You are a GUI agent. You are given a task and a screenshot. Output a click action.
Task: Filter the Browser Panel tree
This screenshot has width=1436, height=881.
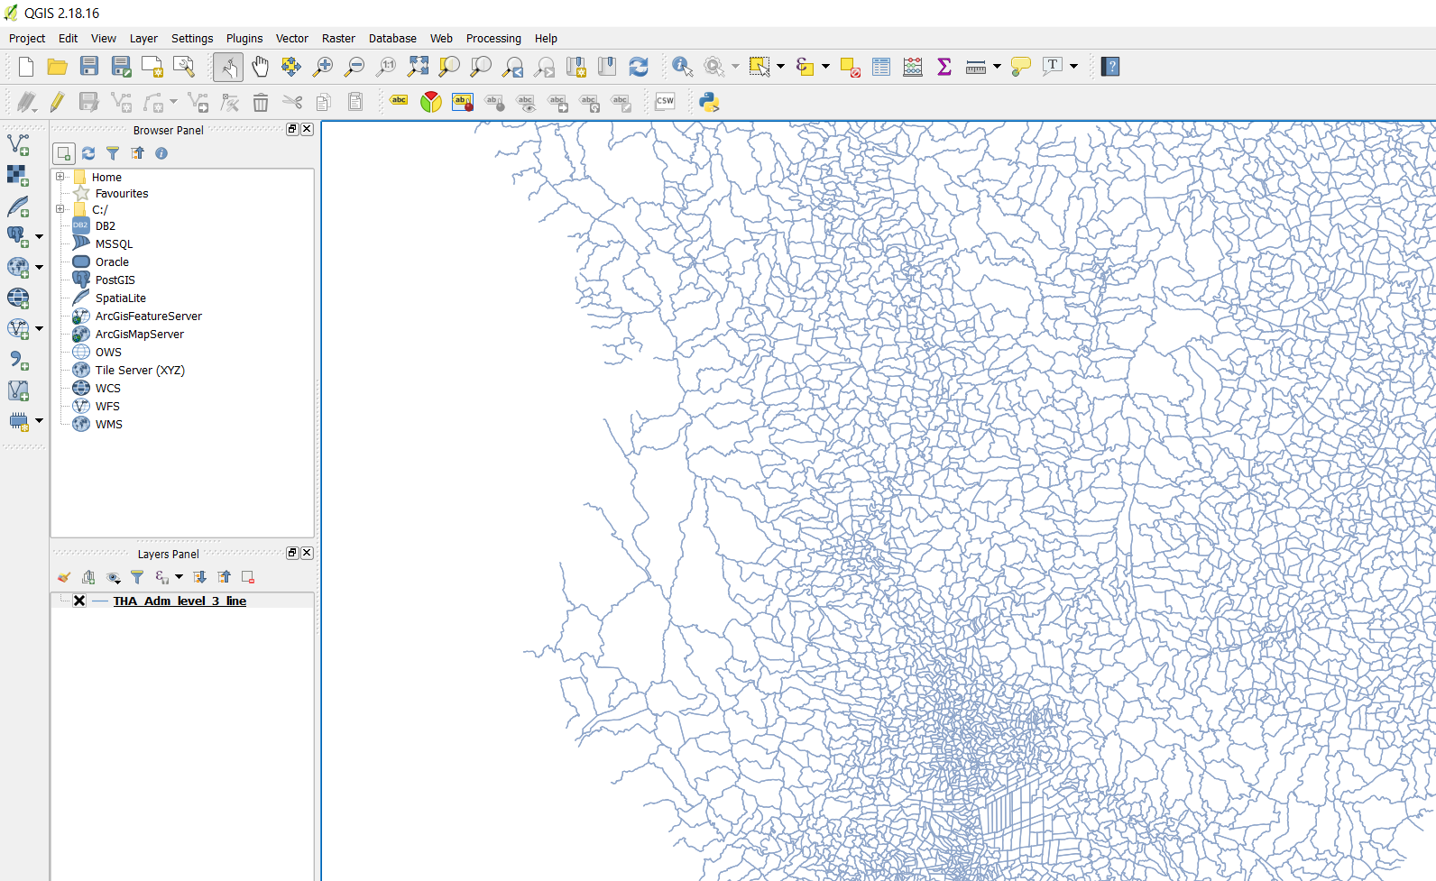pos(113,153)
